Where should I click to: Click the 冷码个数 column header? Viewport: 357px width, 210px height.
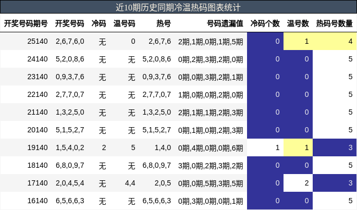(x=265, y=23)
